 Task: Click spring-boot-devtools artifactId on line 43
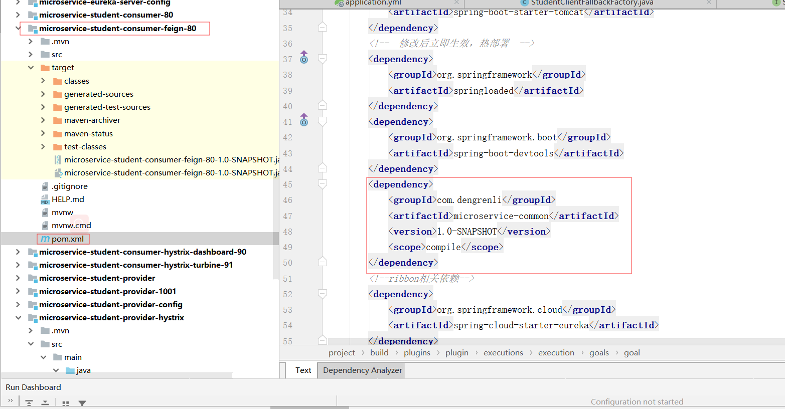pos(504,153)
